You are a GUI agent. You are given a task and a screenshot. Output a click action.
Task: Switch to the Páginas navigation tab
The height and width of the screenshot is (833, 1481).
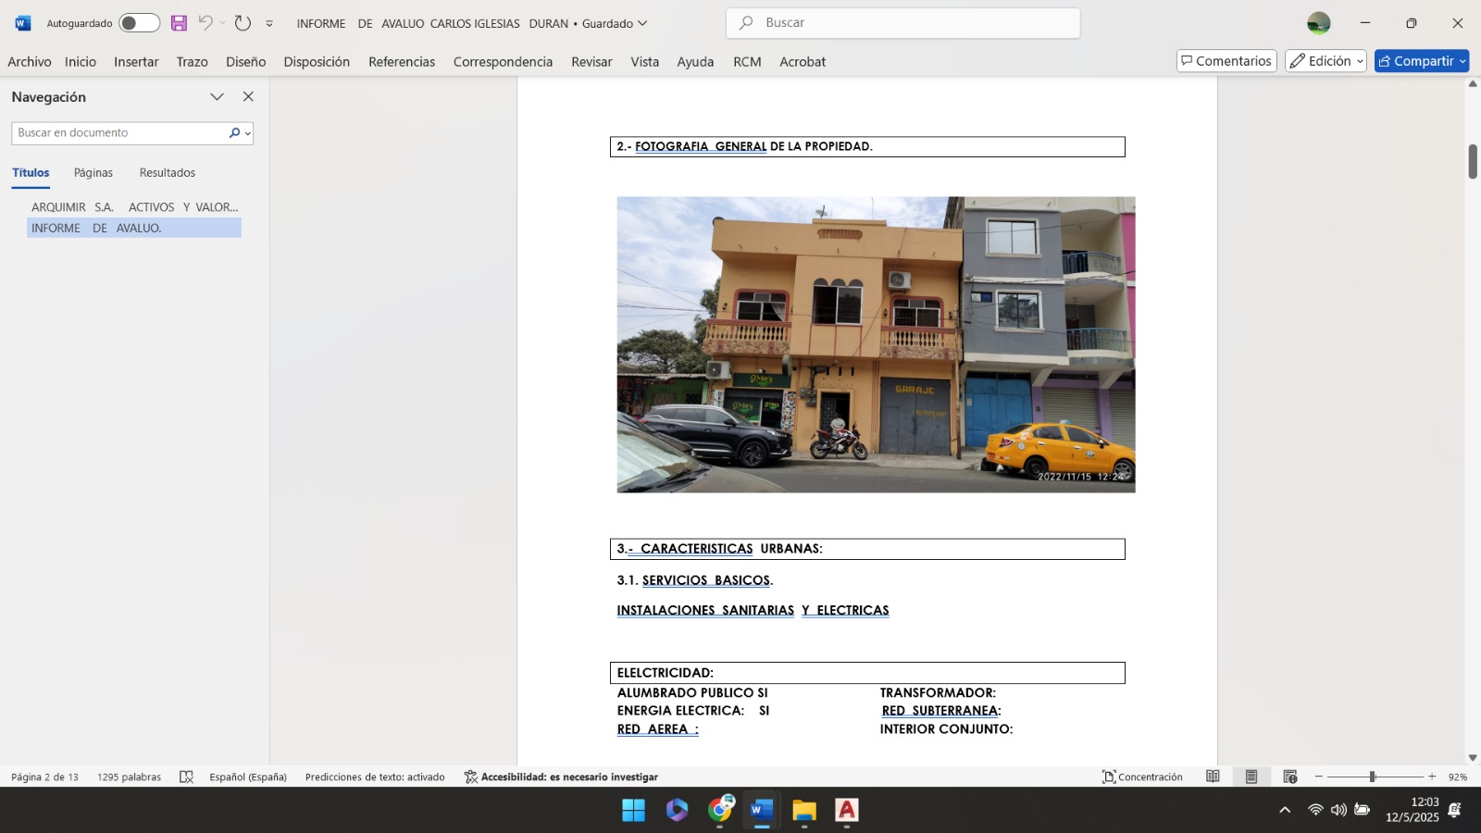coord(93,173)
